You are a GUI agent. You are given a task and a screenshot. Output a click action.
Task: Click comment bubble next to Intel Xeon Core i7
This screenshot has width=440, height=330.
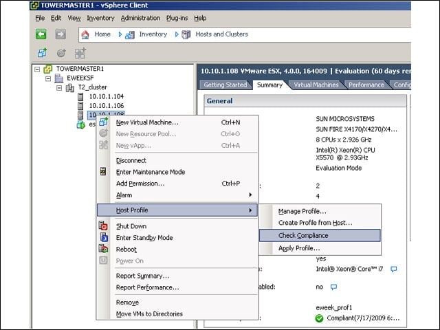click(394, 269)
